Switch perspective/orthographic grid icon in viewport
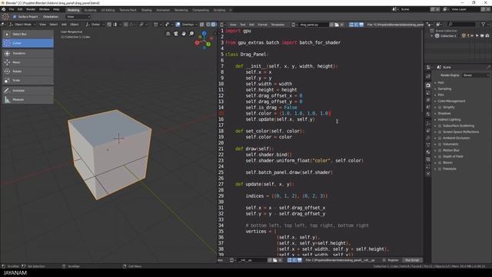 pyautogui.click(x=168, y=34)
